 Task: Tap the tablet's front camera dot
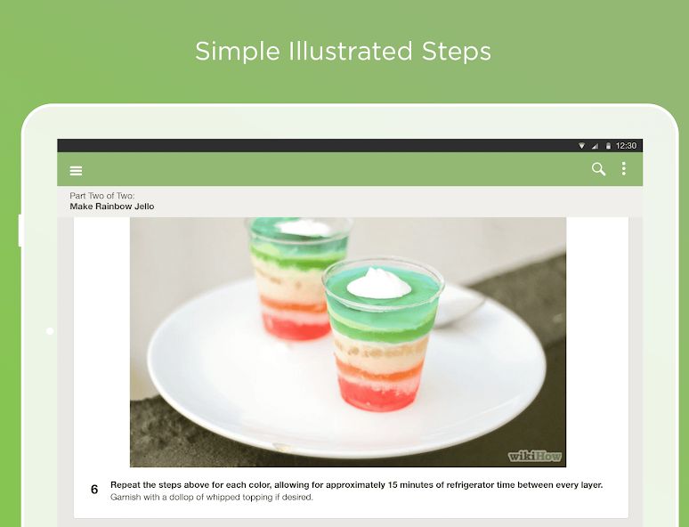click(x=50, y=331)
